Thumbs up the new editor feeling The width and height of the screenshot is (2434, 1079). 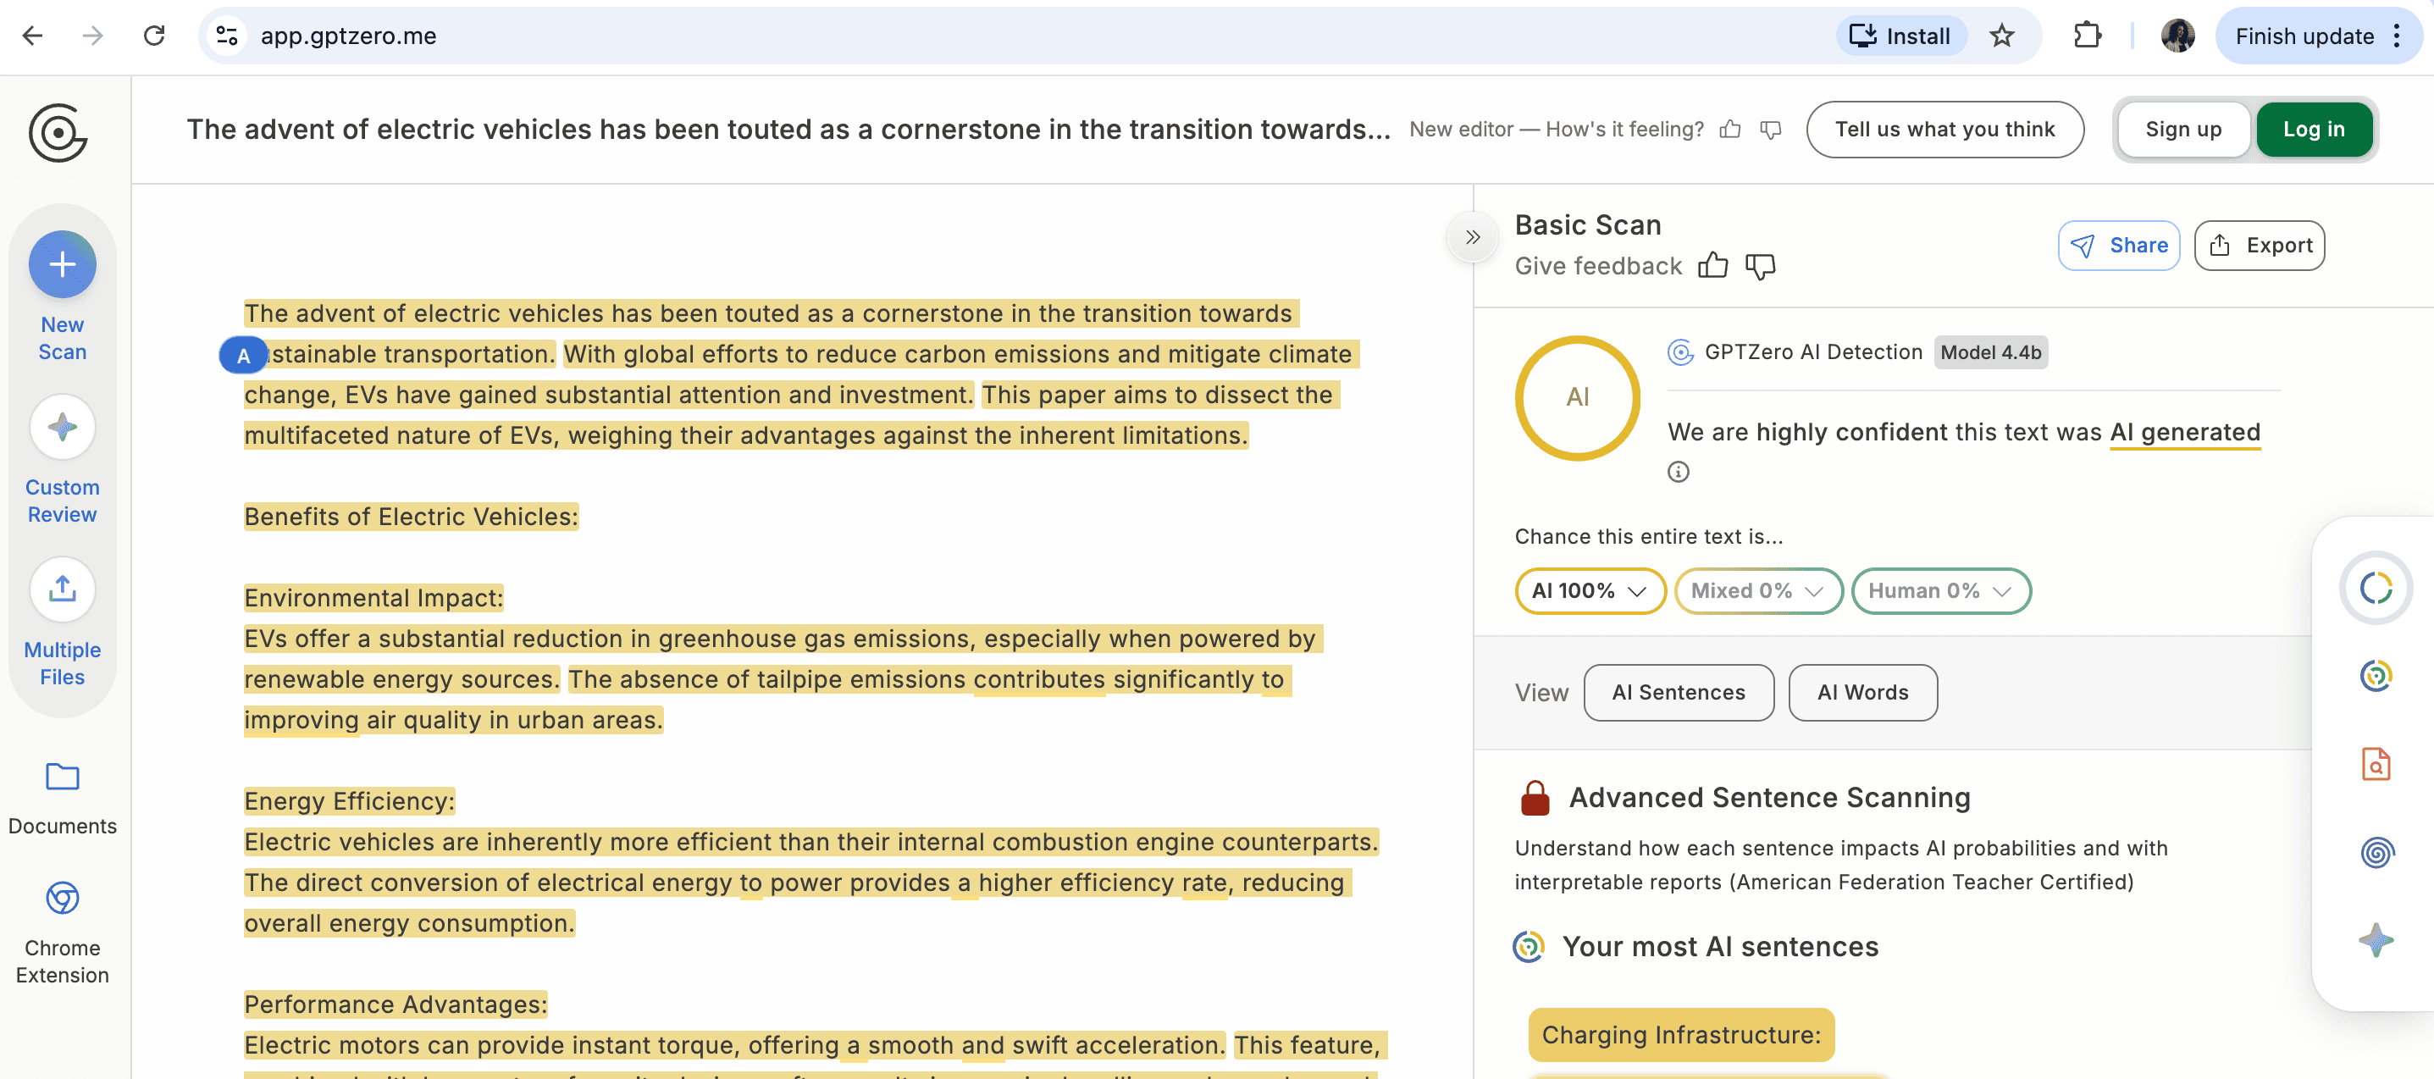[x=1730, y=130]
